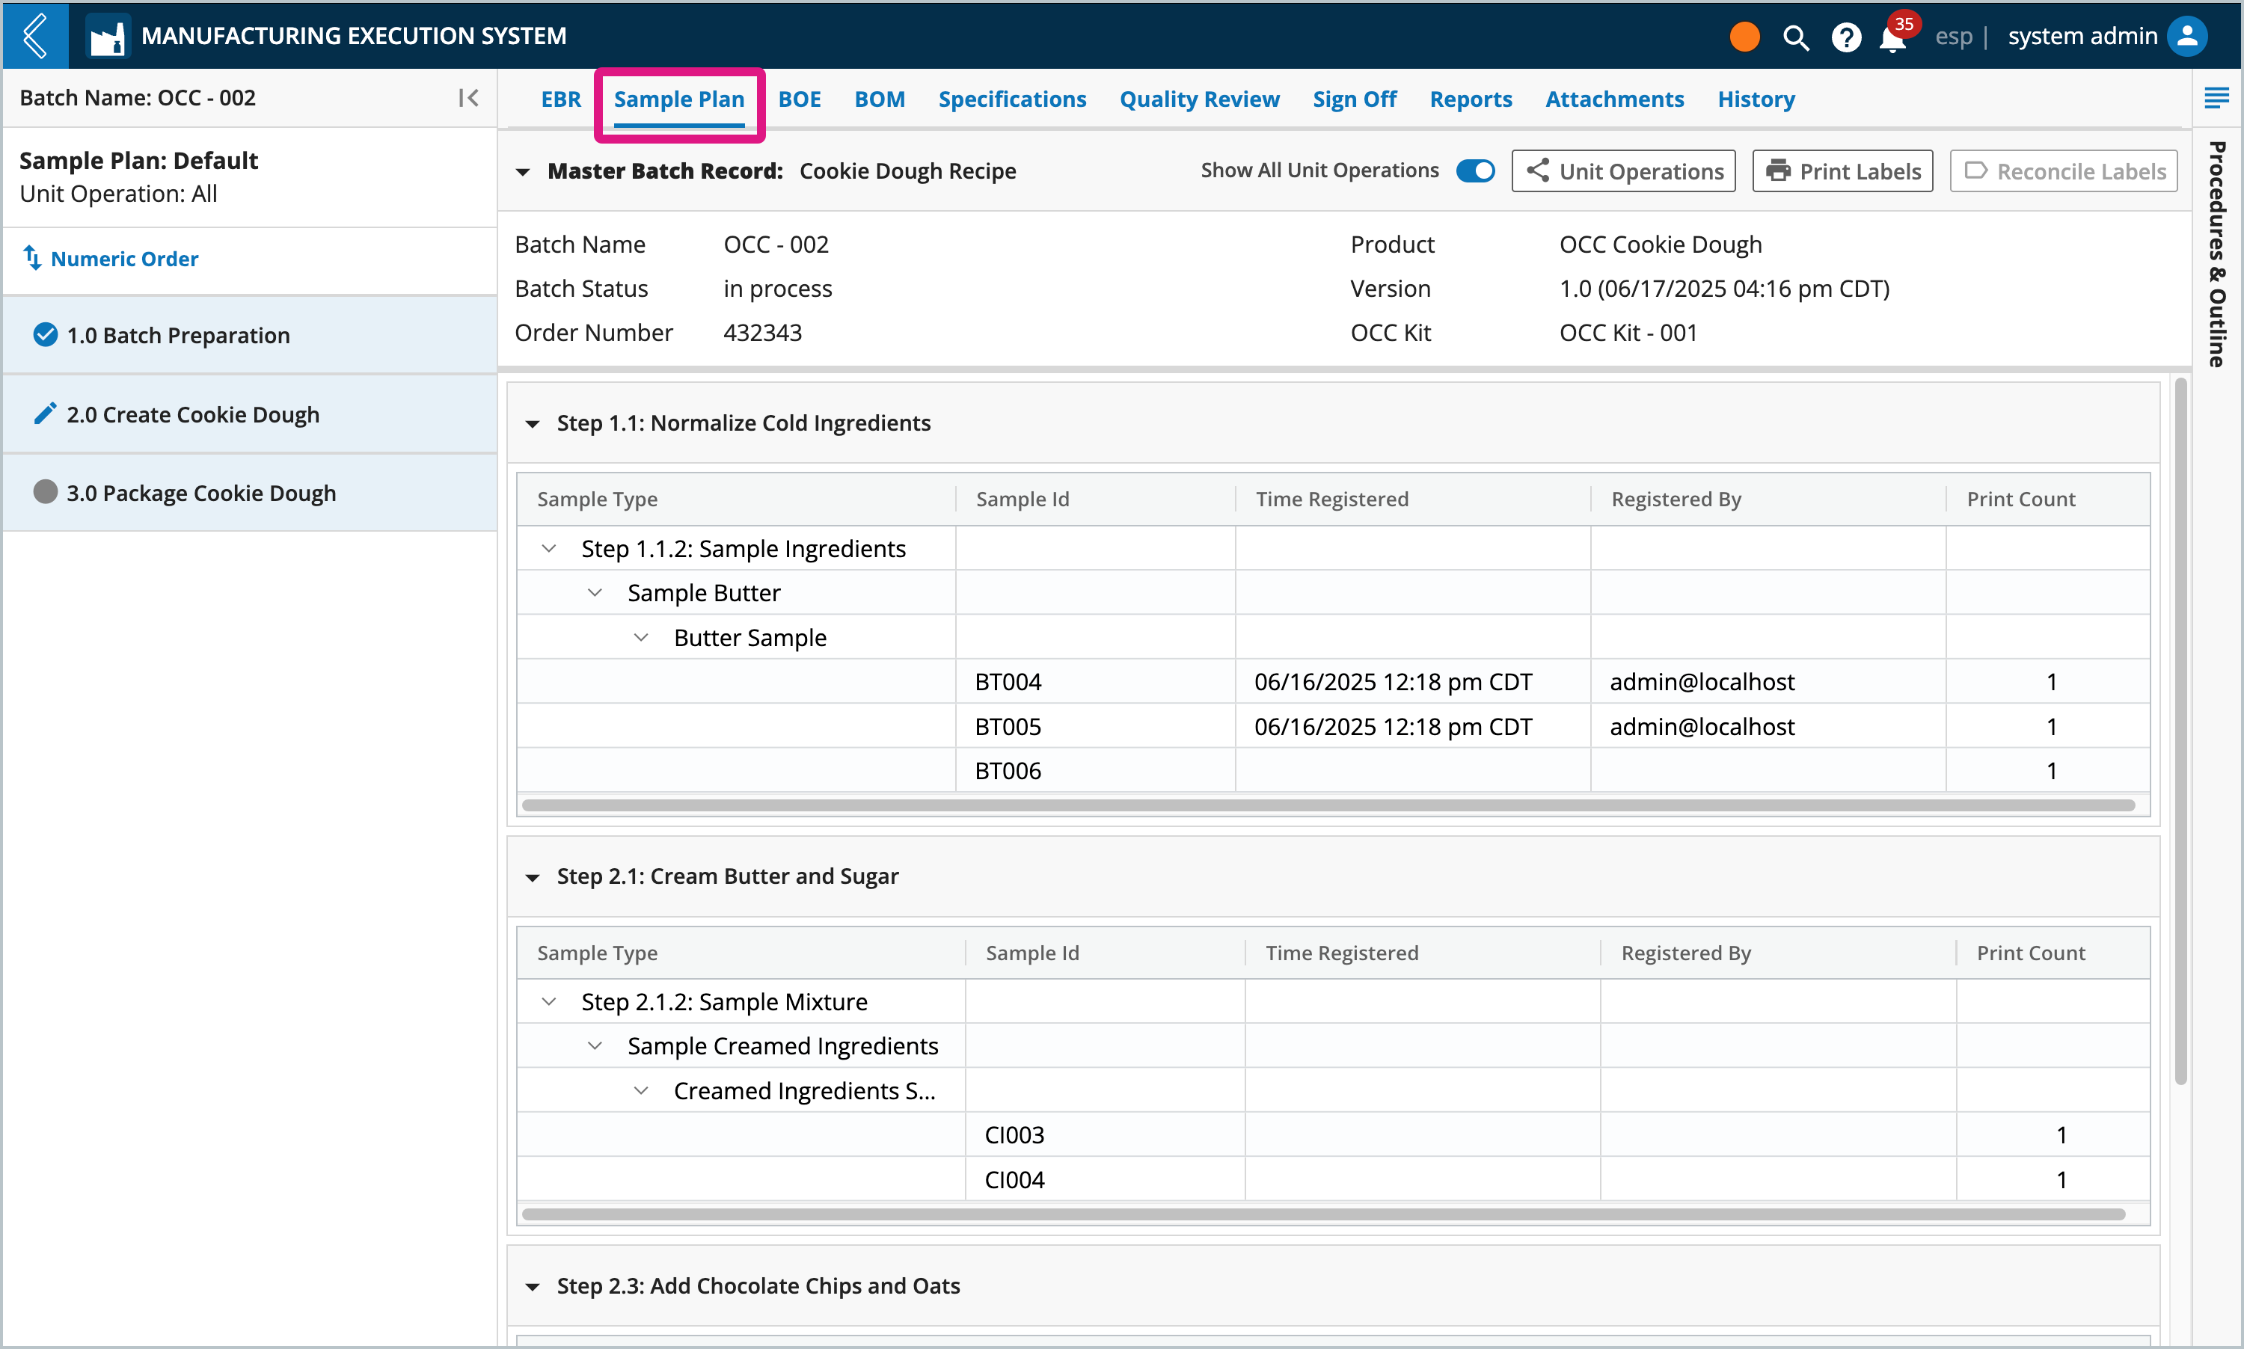Collapse the Sample Butter tree row
Viewport: 2244px width, 1349px height.
(x=595, y=593)
